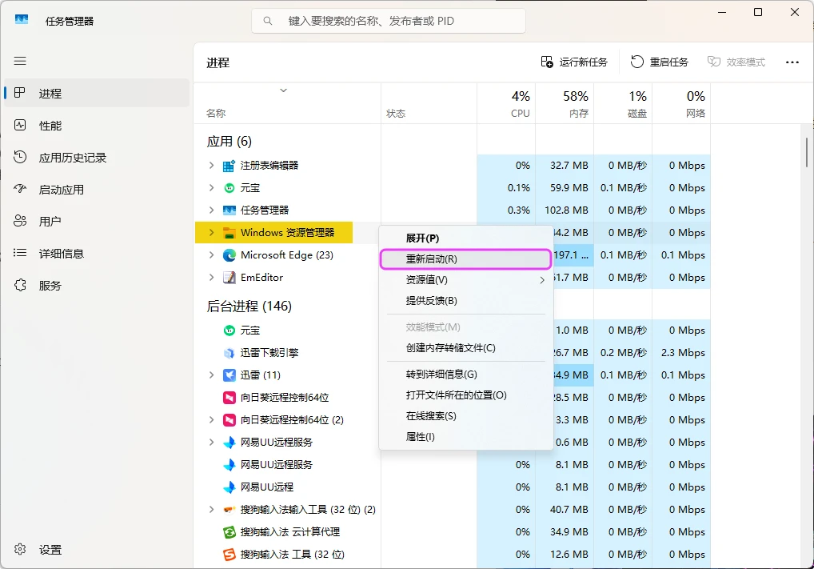Click the Microsoft Edge process icon
814x569 pixels.
pos(229,255)
